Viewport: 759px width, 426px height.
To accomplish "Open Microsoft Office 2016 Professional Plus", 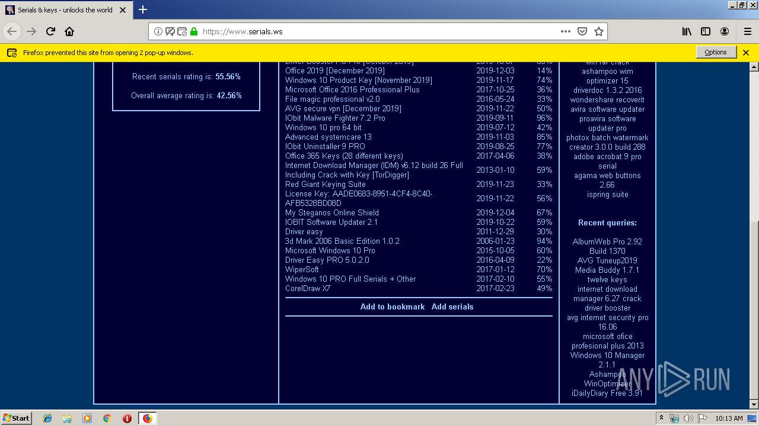I will (x=352, y=89).
